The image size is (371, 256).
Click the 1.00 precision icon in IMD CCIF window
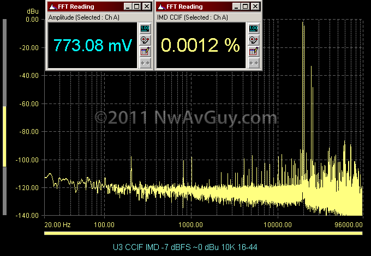click(254, 28)
